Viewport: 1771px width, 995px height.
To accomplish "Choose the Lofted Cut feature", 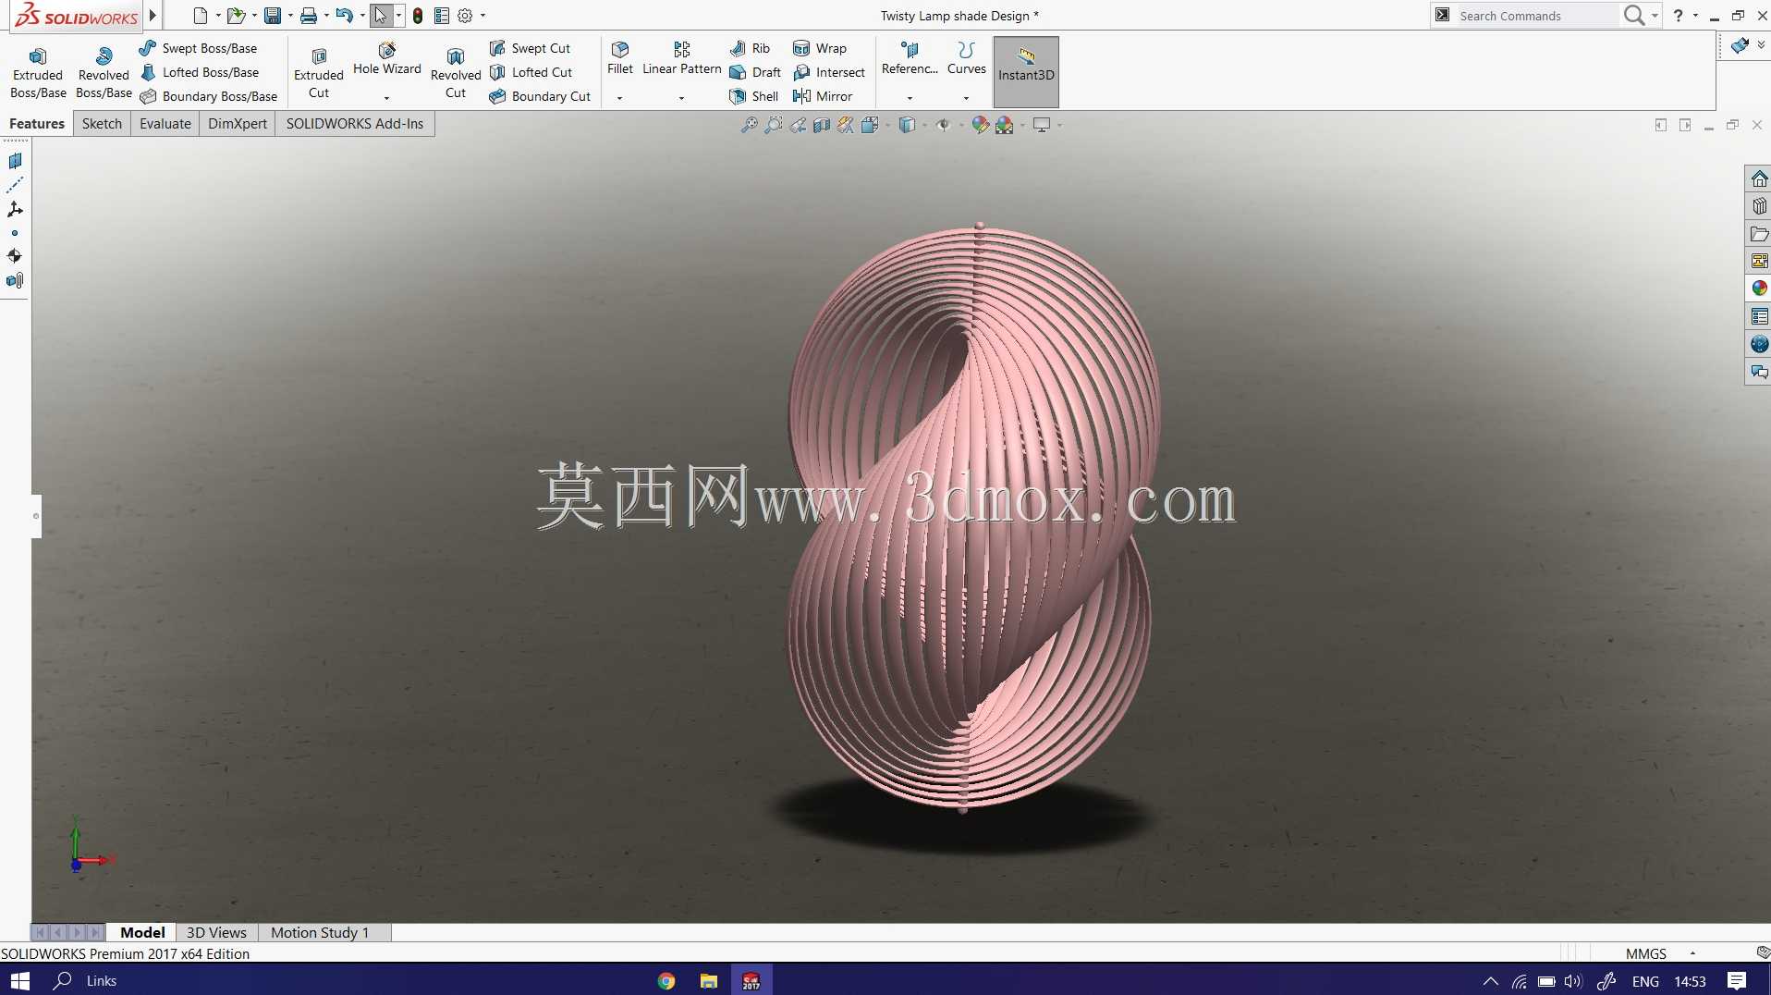I will pos(531,72).
